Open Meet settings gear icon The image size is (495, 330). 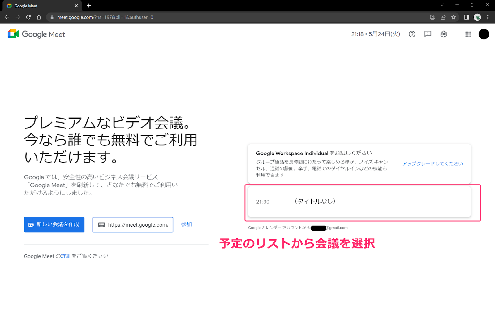pos(444,34)
